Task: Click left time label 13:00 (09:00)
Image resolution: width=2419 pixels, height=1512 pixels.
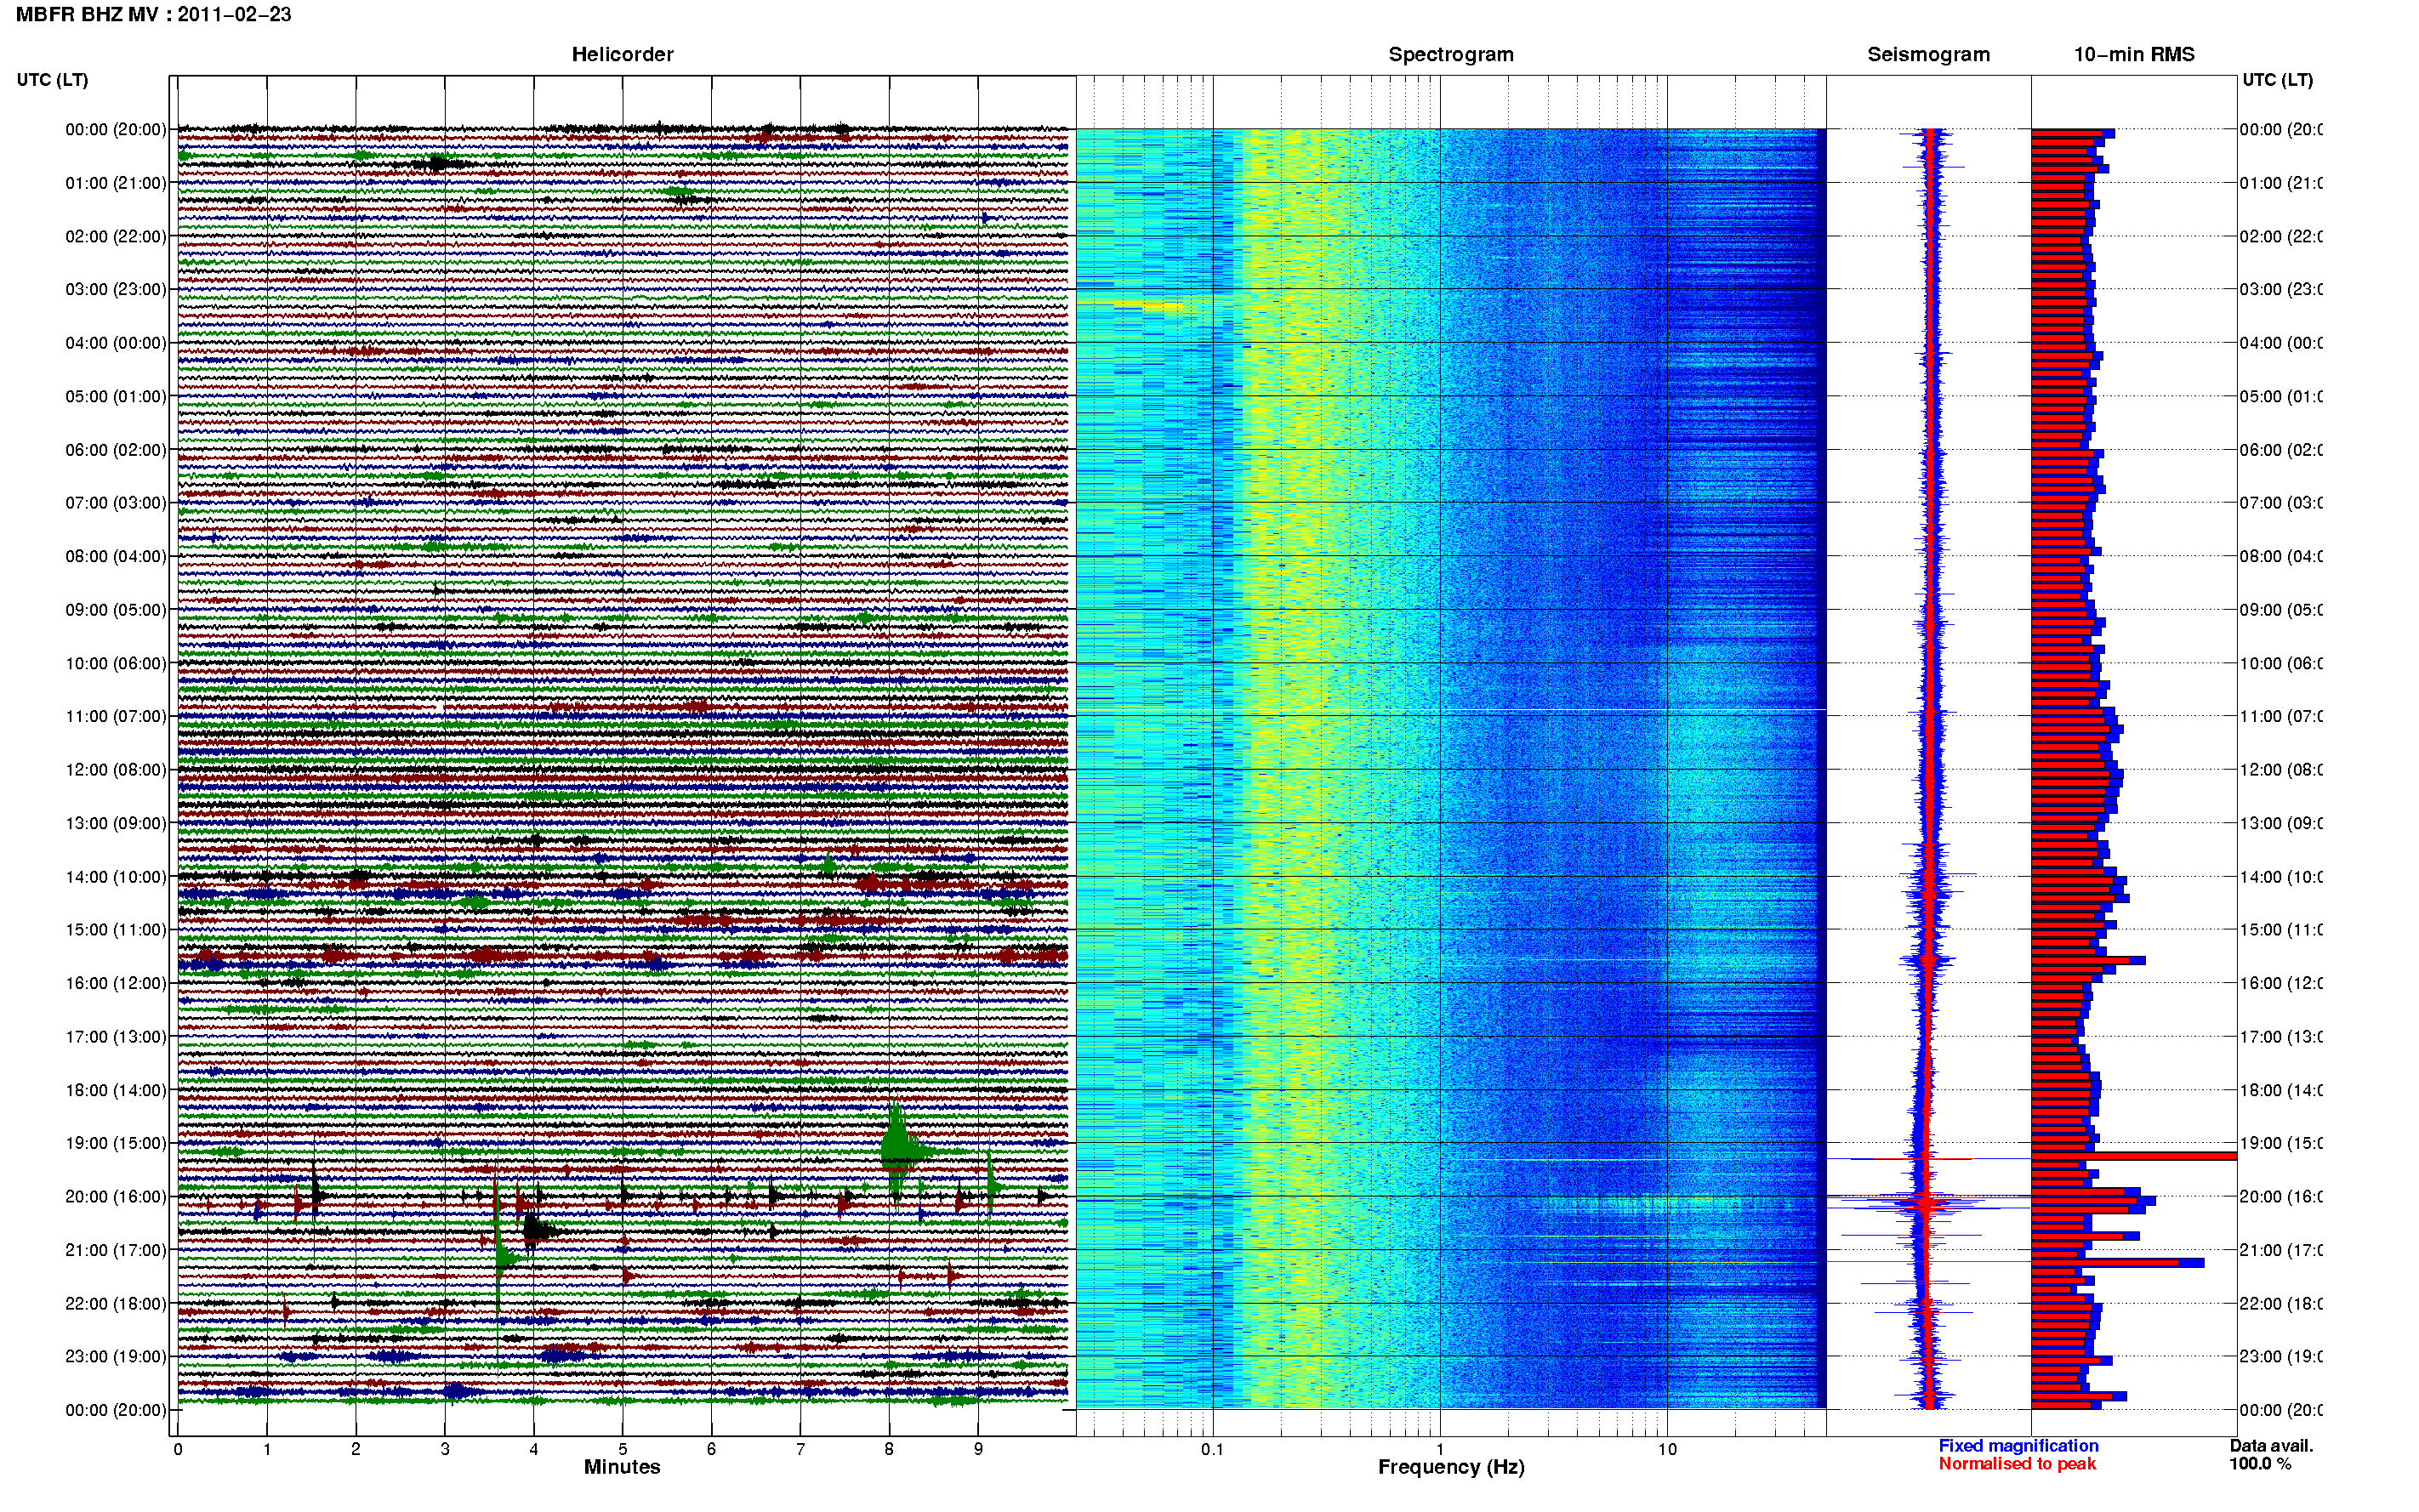Action: pos(116,823)
